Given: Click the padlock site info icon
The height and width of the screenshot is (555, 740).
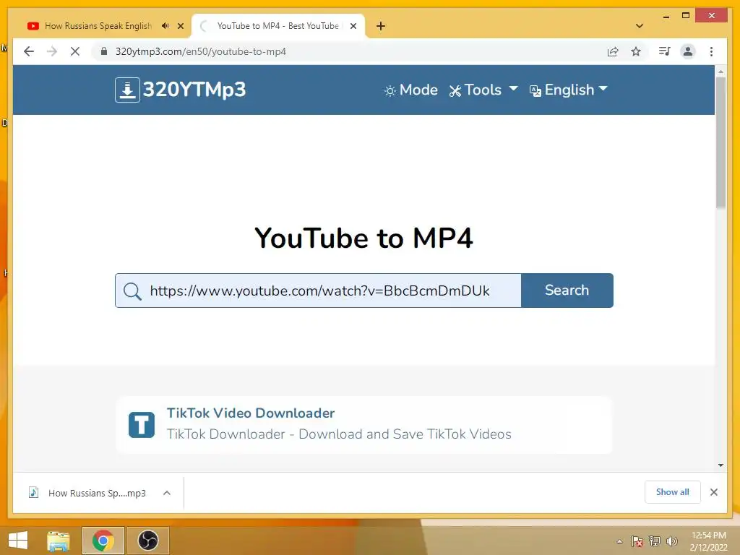Looking at the screenshot, I should tap(104, 51).
